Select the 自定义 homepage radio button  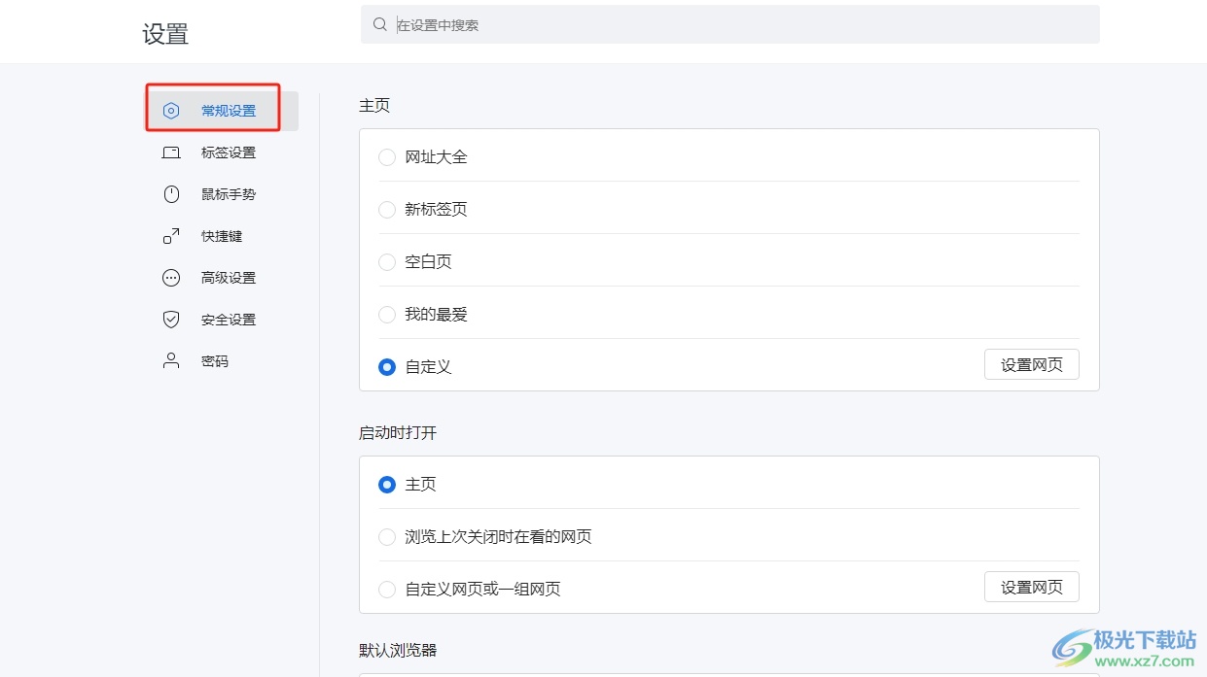[x=387, y=367]
